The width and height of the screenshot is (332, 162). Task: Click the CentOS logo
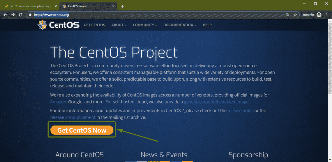click(x=59, y=25)
